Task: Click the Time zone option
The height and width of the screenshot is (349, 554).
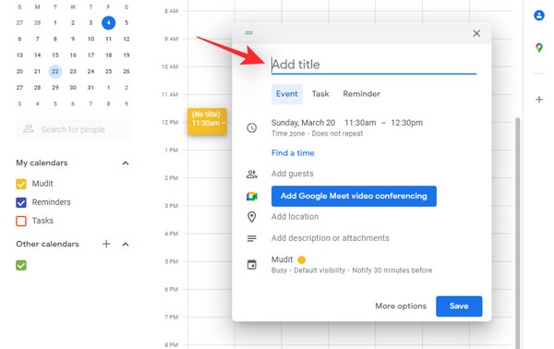Action: [288, 134]
